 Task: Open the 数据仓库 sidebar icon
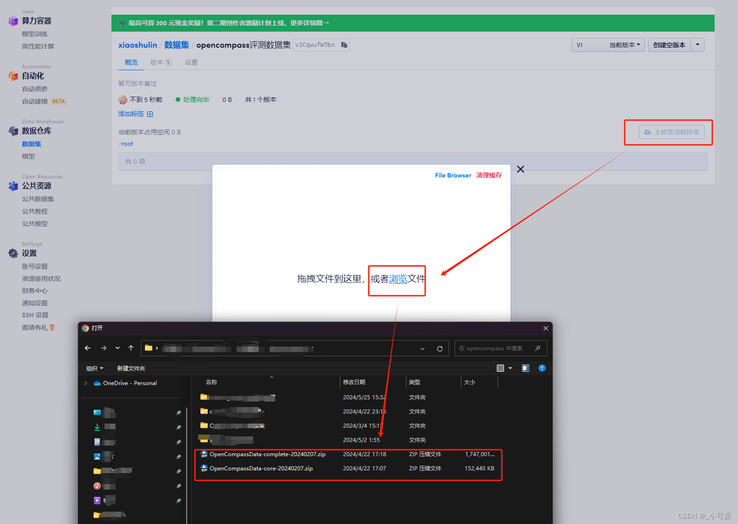coord(12,131)
